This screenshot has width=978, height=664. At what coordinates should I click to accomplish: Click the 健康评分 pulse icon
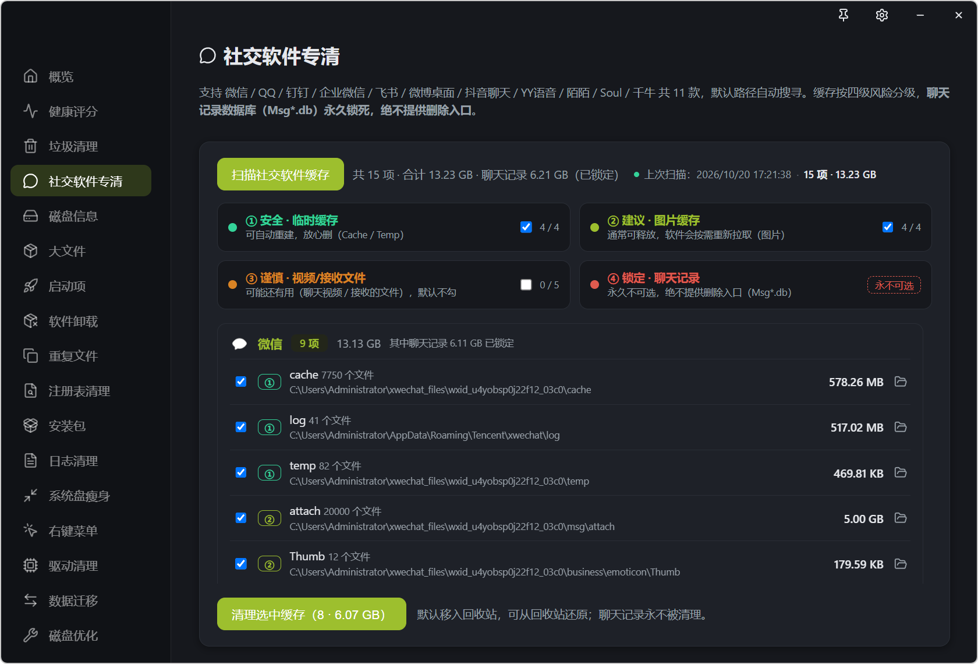pyautogui.click(x=30, y=111)
